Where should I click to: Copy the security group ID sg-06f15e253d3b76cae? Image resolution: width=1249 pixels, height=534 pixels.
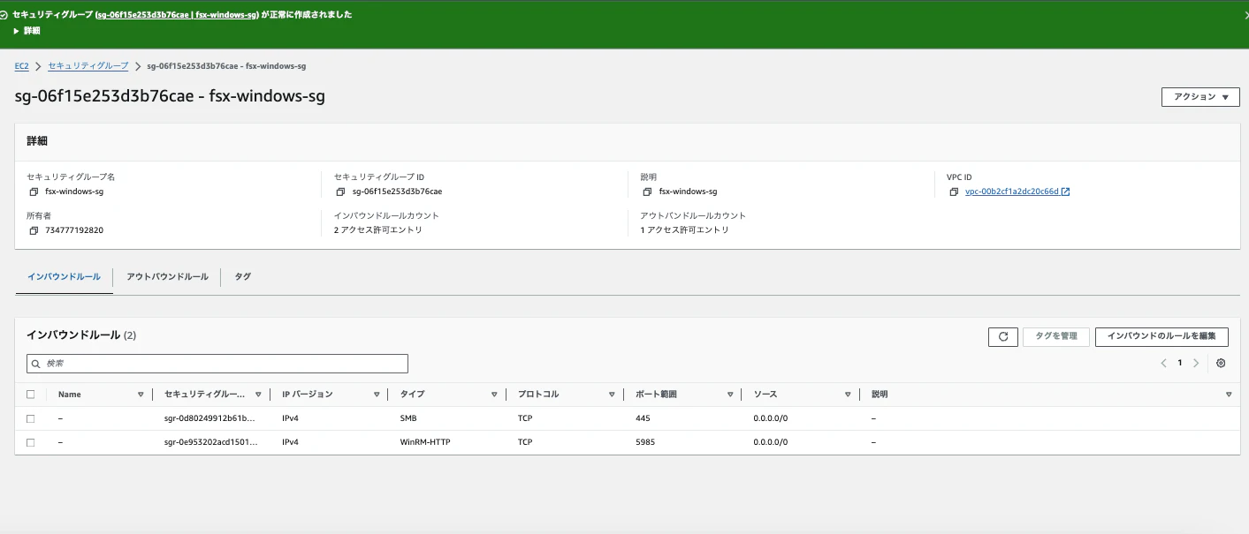pos(341,192)
